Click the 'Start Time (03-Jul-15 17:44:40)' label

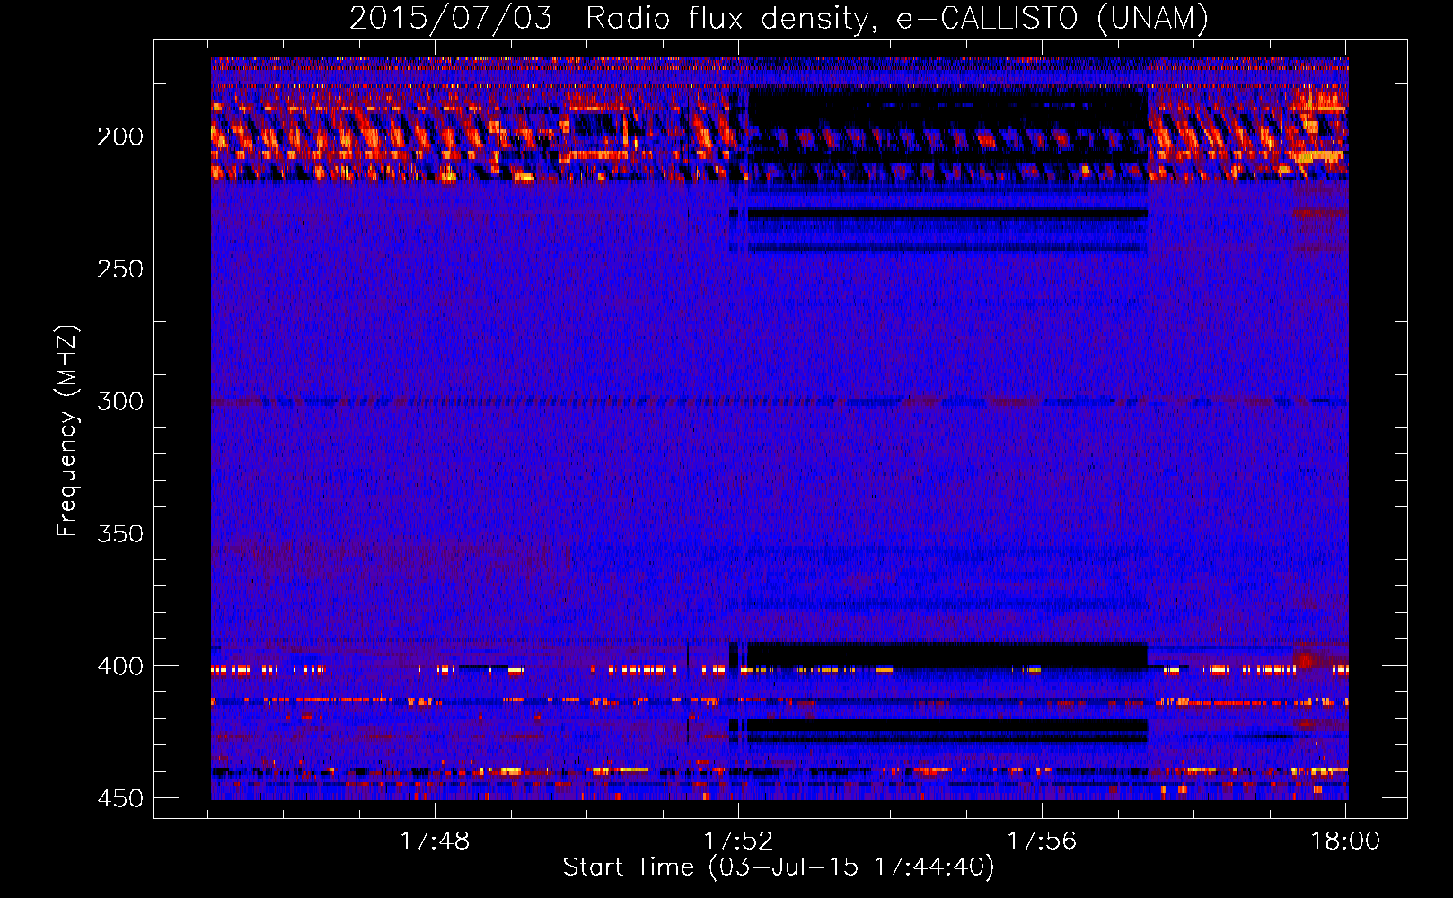click(779, 867)
